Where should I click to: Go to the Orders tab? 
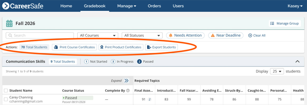[x=154, y=6]
